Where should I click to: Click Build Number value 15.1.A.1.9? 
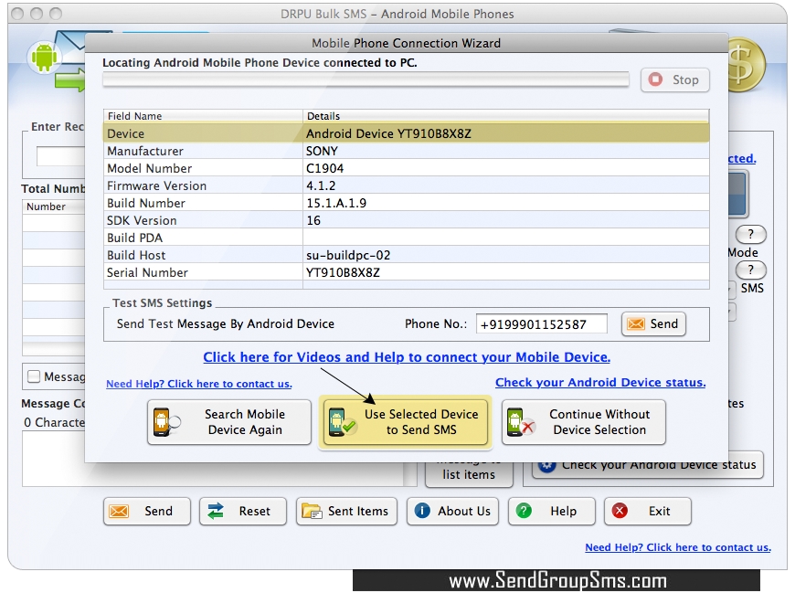coord(336,203)
